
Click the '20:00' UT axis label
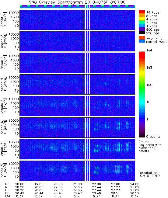[x=58, y=184]
